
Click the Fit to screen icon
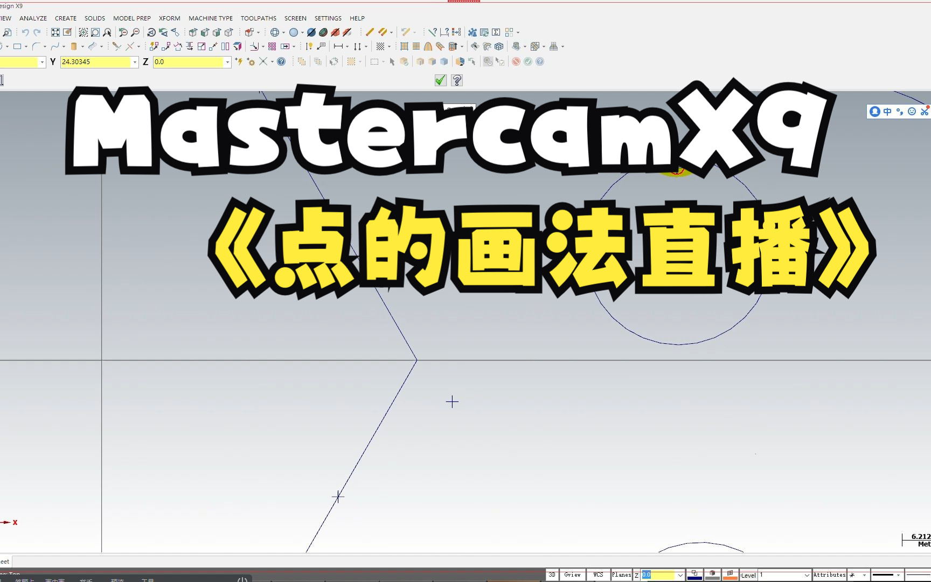[55, 32]
